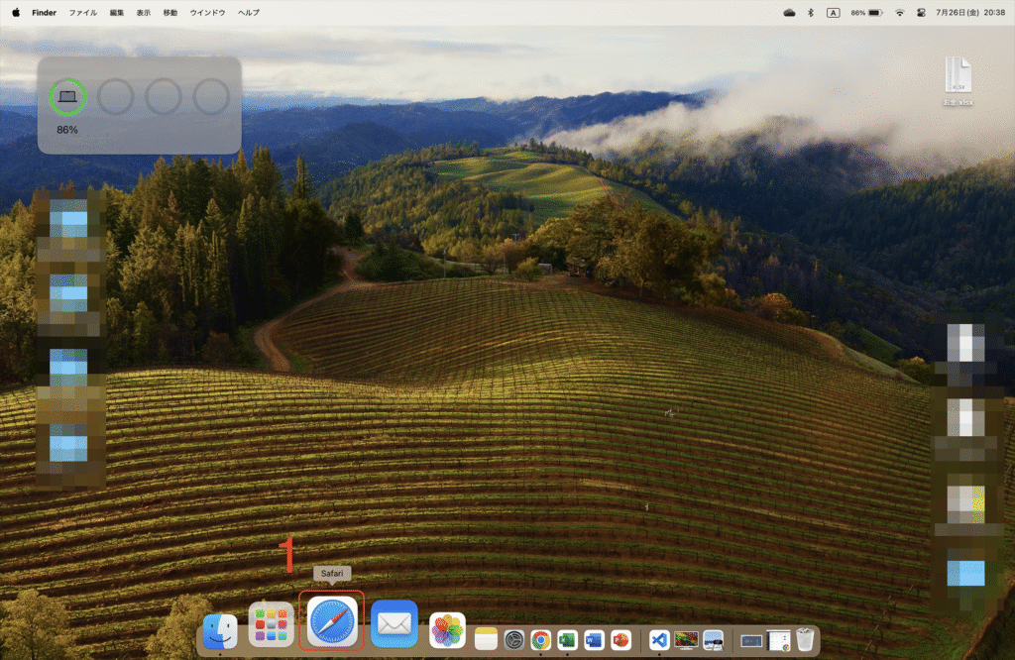Open Microsoft Excel from the Dock
The width and height of the screenshot is (1015, 660).
pos(568,640)
